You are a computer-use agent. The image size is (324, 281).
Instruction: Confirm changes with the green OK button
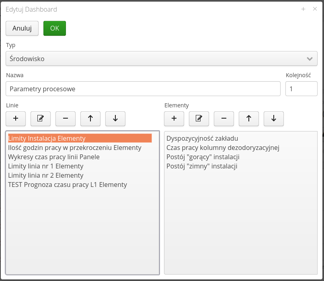coord(55,28)
